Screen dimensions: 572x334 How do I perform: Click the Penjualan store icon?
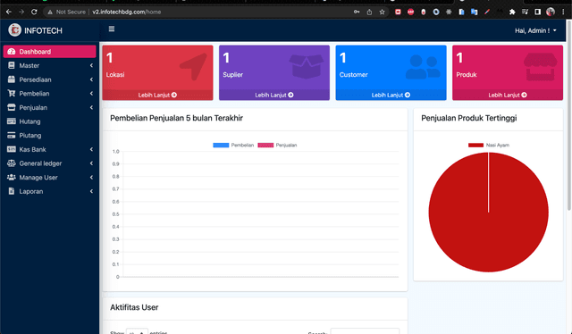pos(12,107)
